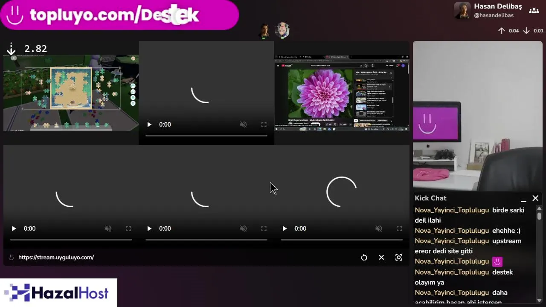Open the puzzle game stream thumbnail
546x307 pixels.
point(71,93)
